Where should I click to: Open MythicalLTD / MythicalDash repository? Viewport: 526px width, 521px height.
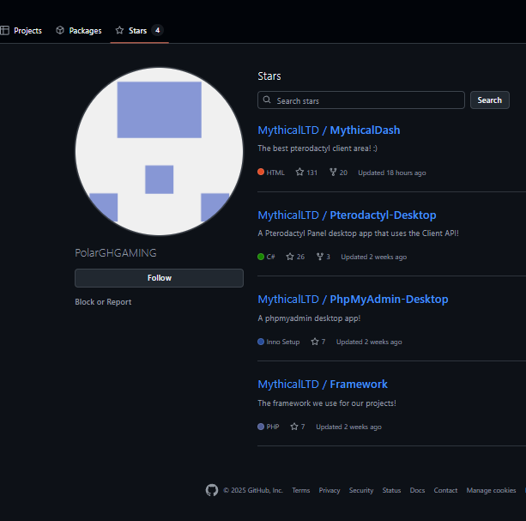[329, 130]
